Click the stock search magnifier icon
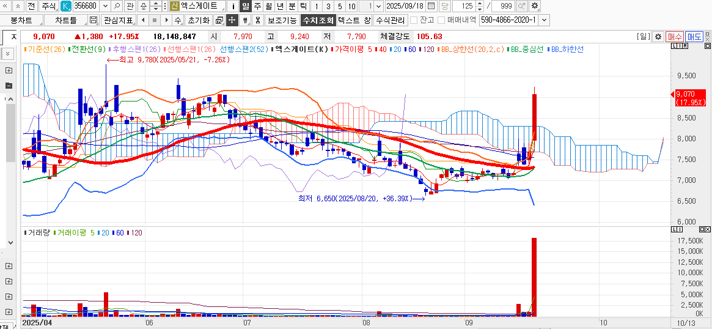This screenshot has height=329, width=712. click(116, 6)
